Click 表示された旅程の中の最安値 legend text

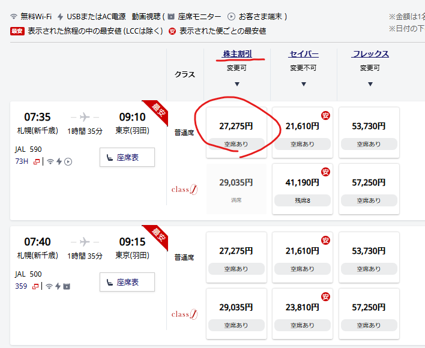(x=95, y=31)
